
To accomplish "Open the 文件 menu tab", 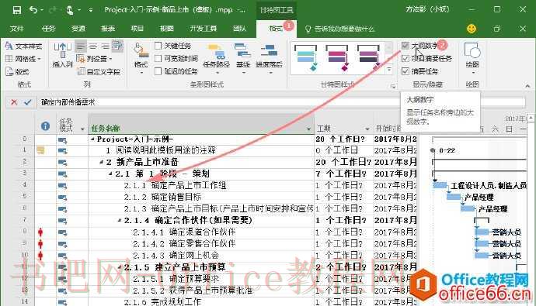I will click(x=16, y=29).
